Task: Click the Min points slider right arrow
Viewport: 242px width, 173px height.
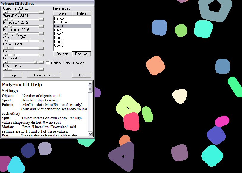Action: click(x=41, y=26)
